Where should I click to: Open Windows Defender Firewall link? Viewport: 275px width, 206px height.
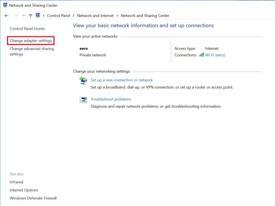pyautogui.click(x=33, y=198)
